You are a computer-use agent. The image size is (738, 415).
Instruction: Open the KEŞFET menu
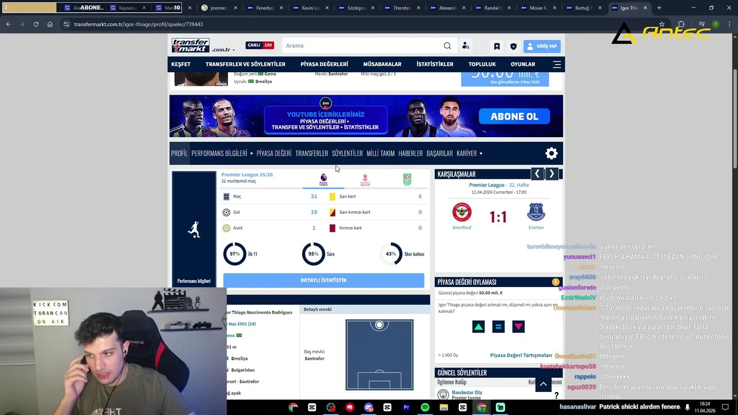click(x=180, y=64)
